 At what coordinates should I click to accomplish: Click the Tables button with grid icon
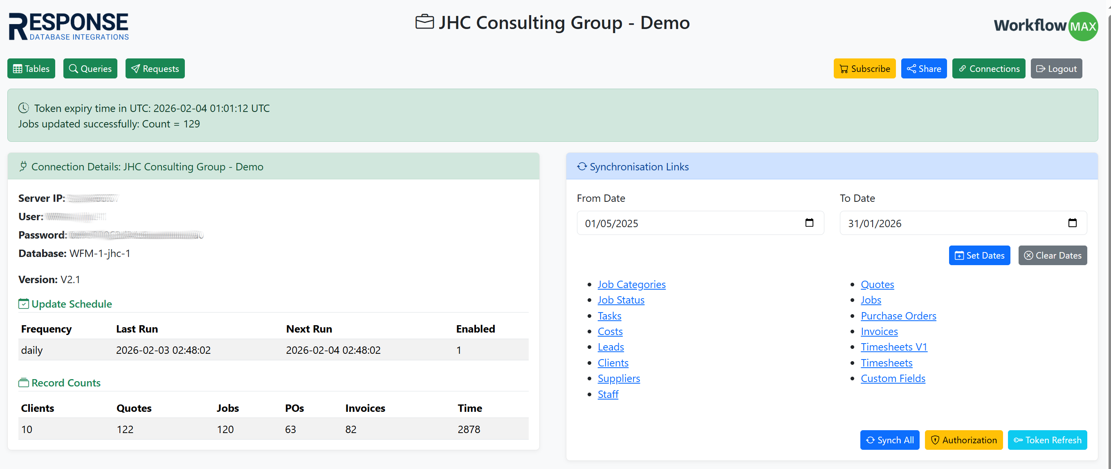point(31,69)
